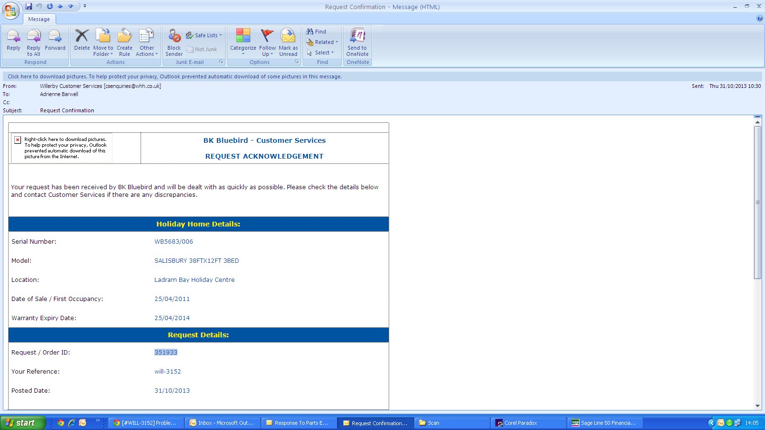
Task: Launch Outlook from the Quick Launch bar
Action: (83, 423)
